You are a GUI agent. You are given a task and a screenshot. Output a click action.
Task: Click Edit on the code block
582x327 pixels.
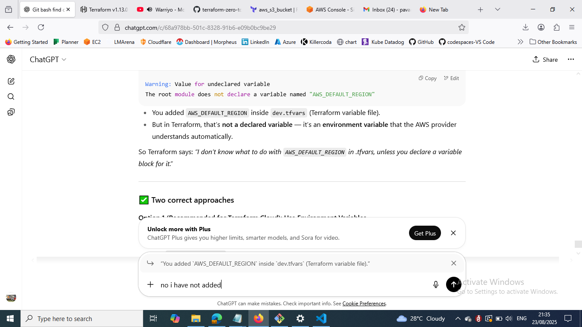pyautogui.click(x=451, y=78)
